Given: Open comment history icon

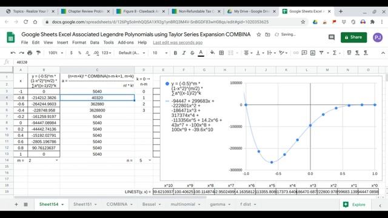Looking at the screenshot, I should [332, 38].
